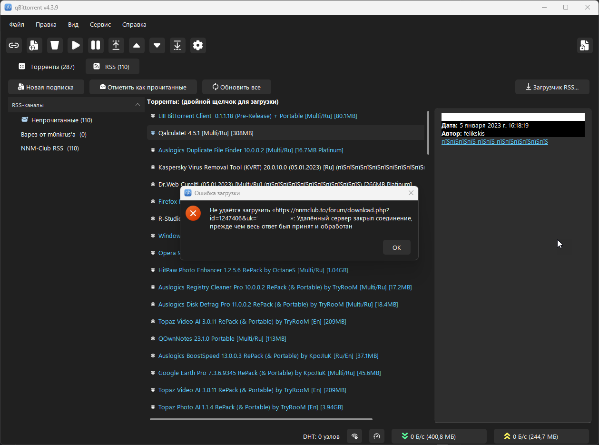The height and width of the screenshot is (445, 599).
Task: Toggle alternative speed limits icon
Action: pyautogui.click(x=376, y=436)
